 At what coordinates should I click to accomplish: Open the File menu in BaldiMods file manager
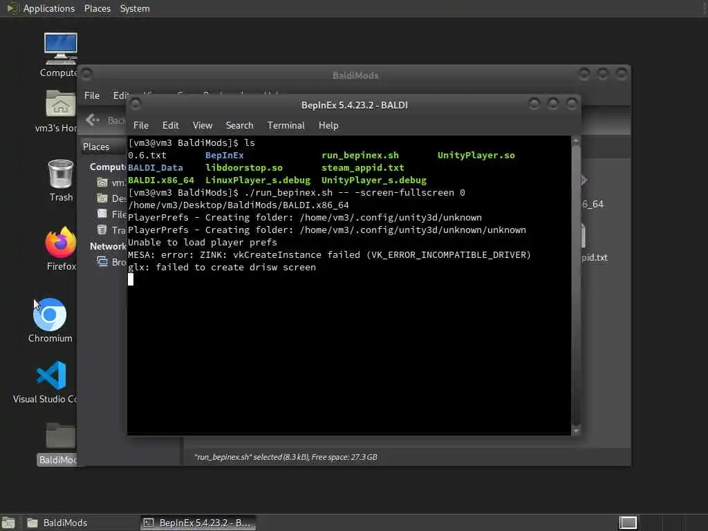coord(92,95)
